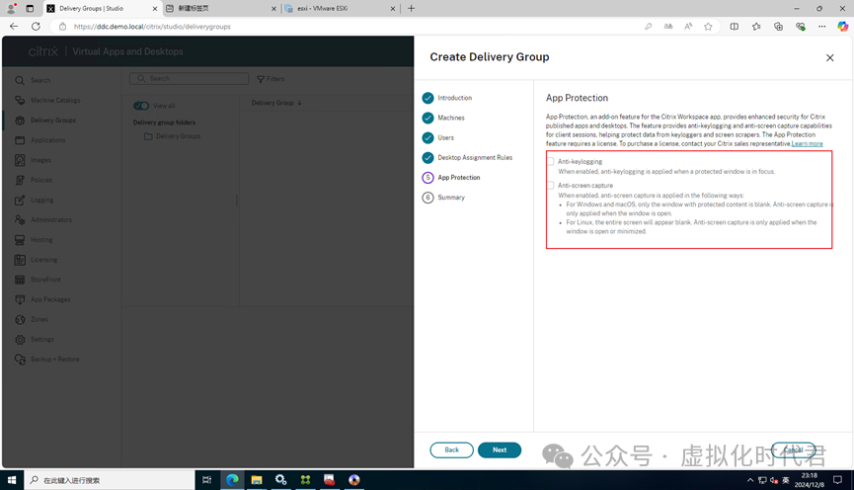The width and height of the screenshot is (854, 490).
Task: Enable the Anti-keylogging checkbox
Action: (551, 161)
